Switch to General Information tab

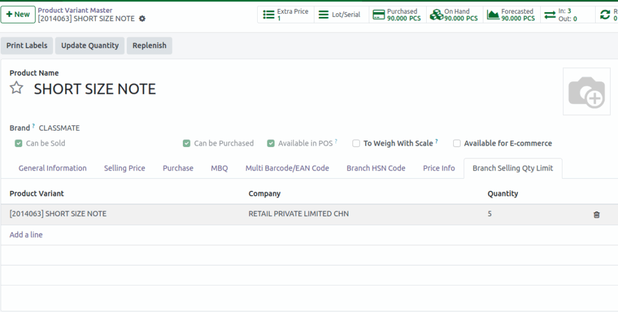(x=53, y=168)
